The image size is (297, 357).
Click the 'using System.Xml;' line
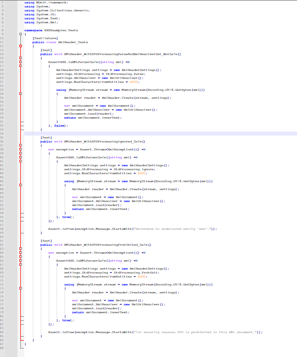pos(41,22)
